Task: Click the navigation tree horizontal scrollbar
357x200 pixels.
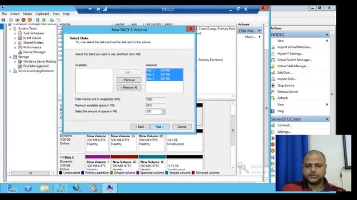Action: coord(31,173)
